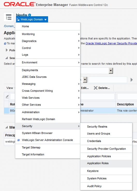Click the Edit... button
This screenshot has width=137, height=191.
point(85,88)
